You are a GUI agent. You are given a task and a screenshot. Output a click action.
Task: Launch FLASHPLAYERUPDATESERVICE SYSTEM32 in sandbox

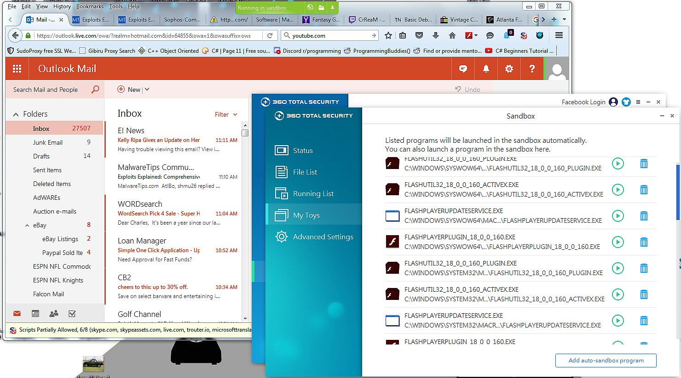[618, 321]
